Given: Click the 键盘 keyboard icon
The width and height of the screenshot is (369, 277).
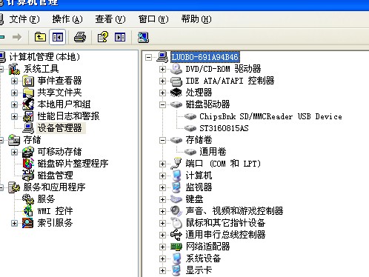Looking at the screenshot, I should 176,199.
